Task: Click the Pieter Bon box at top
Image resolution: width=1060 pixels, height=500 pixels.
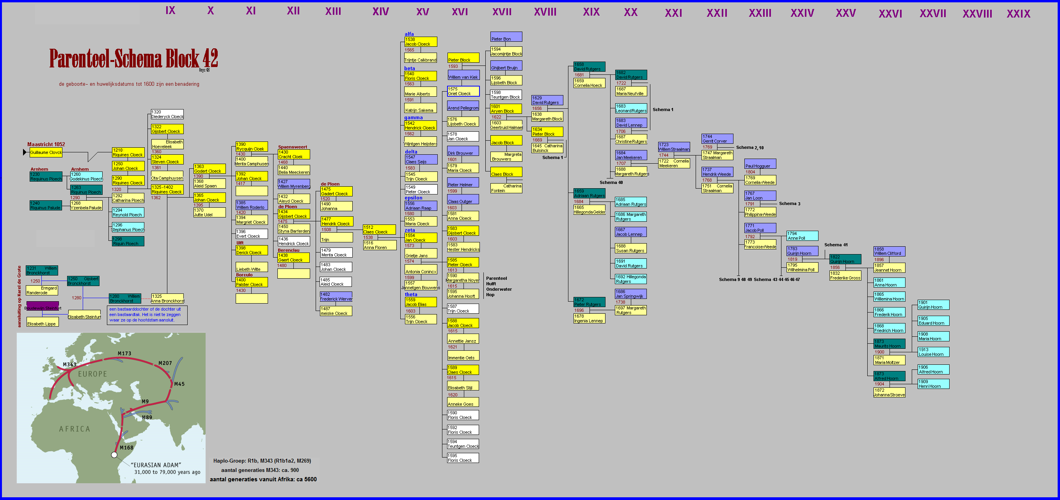Action: tap(506, 37)
